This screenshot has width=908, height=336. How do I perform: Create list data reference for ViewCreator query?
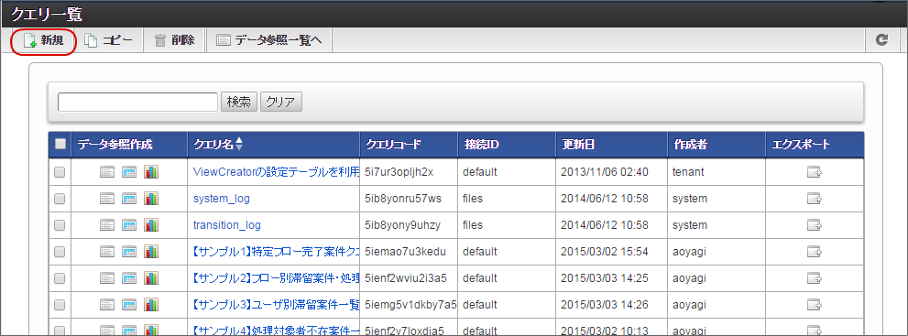pos(107,172)
